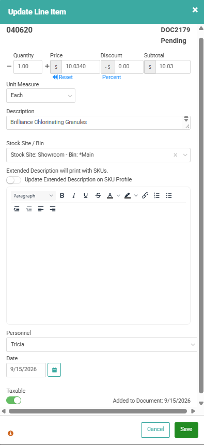
Task: Toggle Update Extended Description on SKU Profile
Action: pos(13,180)
